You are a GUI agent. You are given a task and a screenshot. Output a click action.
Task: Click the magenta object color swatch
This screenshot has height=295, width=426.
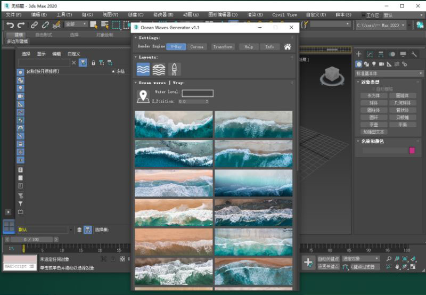412,151
